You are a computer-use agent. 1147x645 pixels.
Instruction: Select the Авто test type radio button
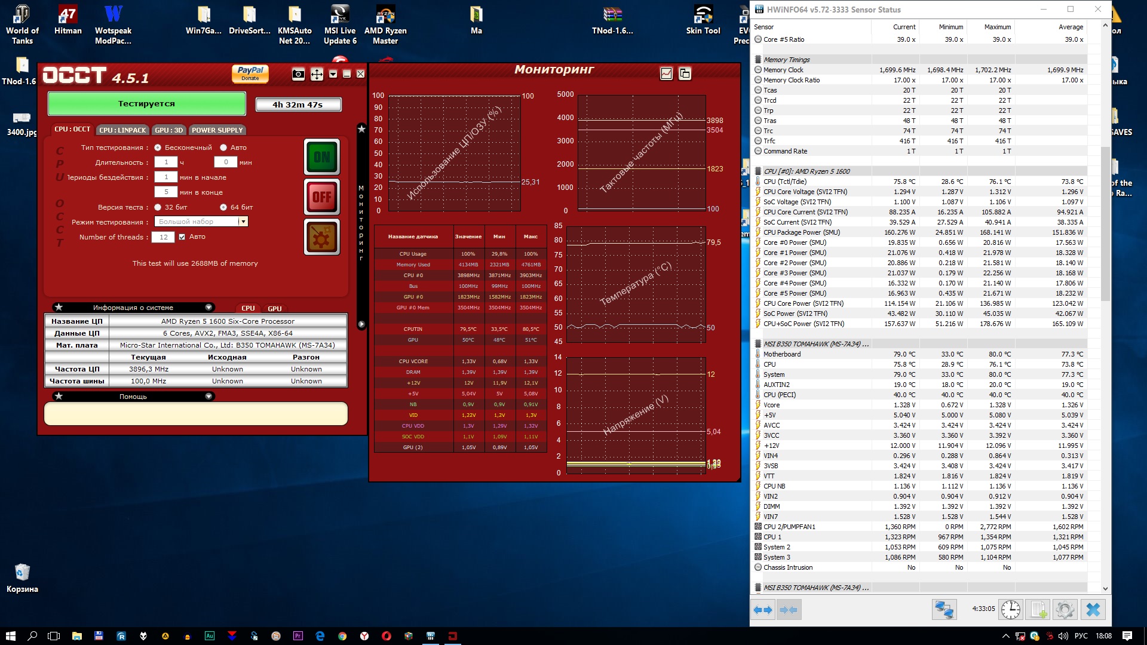223,148
